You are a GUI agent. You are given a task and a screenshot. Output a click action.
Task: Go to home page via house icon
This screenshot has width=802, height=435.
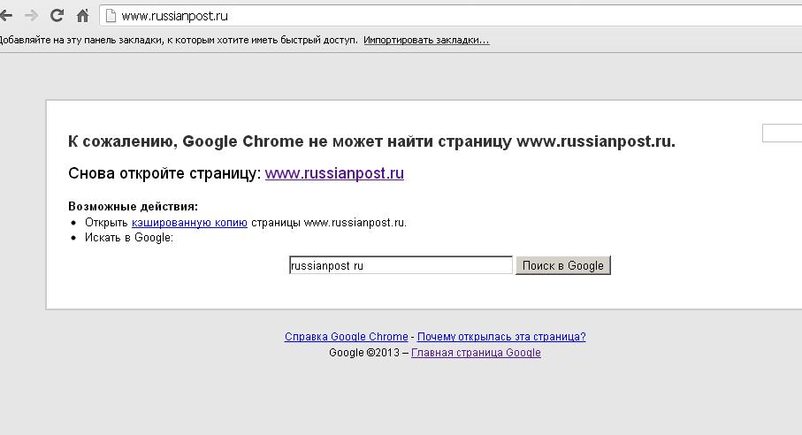[82, 16]
